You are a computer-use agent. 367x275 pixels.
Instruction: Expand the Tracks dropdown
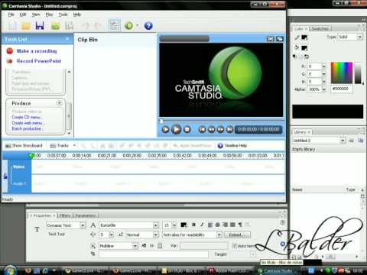[x=74, y=145]
